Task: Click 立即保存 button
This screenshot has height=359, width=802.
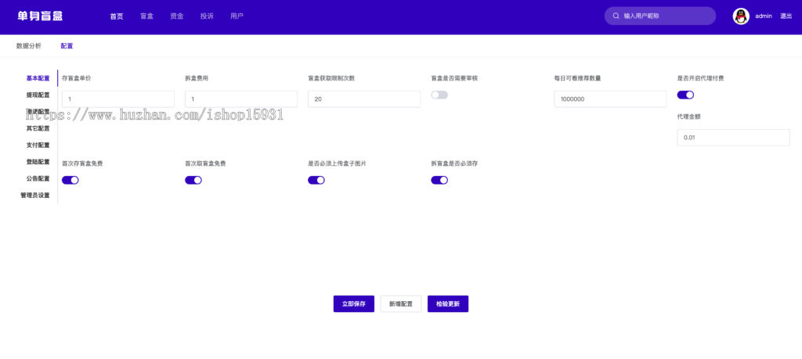Action: pyautogui.click(x=354, y=303)
